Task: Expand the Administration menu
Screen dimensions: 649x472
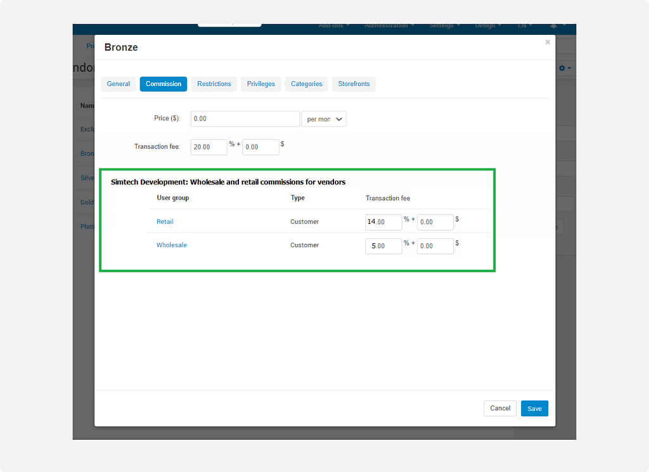Action: (390, 25)
